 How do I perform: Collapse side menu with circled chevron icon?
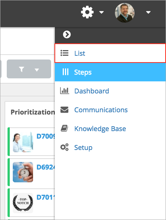[67, 34]
